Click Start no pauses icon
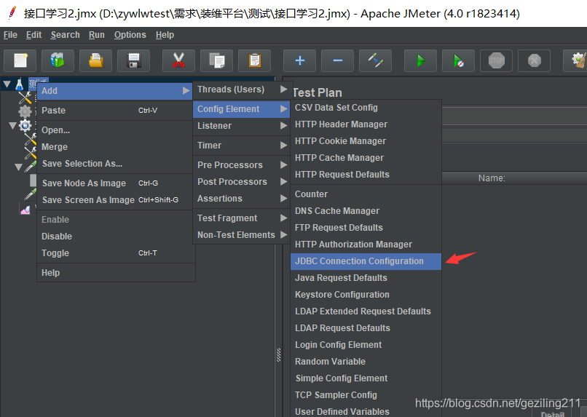This screenshot has height=417, width=587. click(459, 60)
